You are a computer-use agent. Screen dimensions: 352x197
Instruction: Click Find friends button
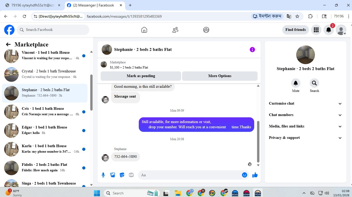295,30
